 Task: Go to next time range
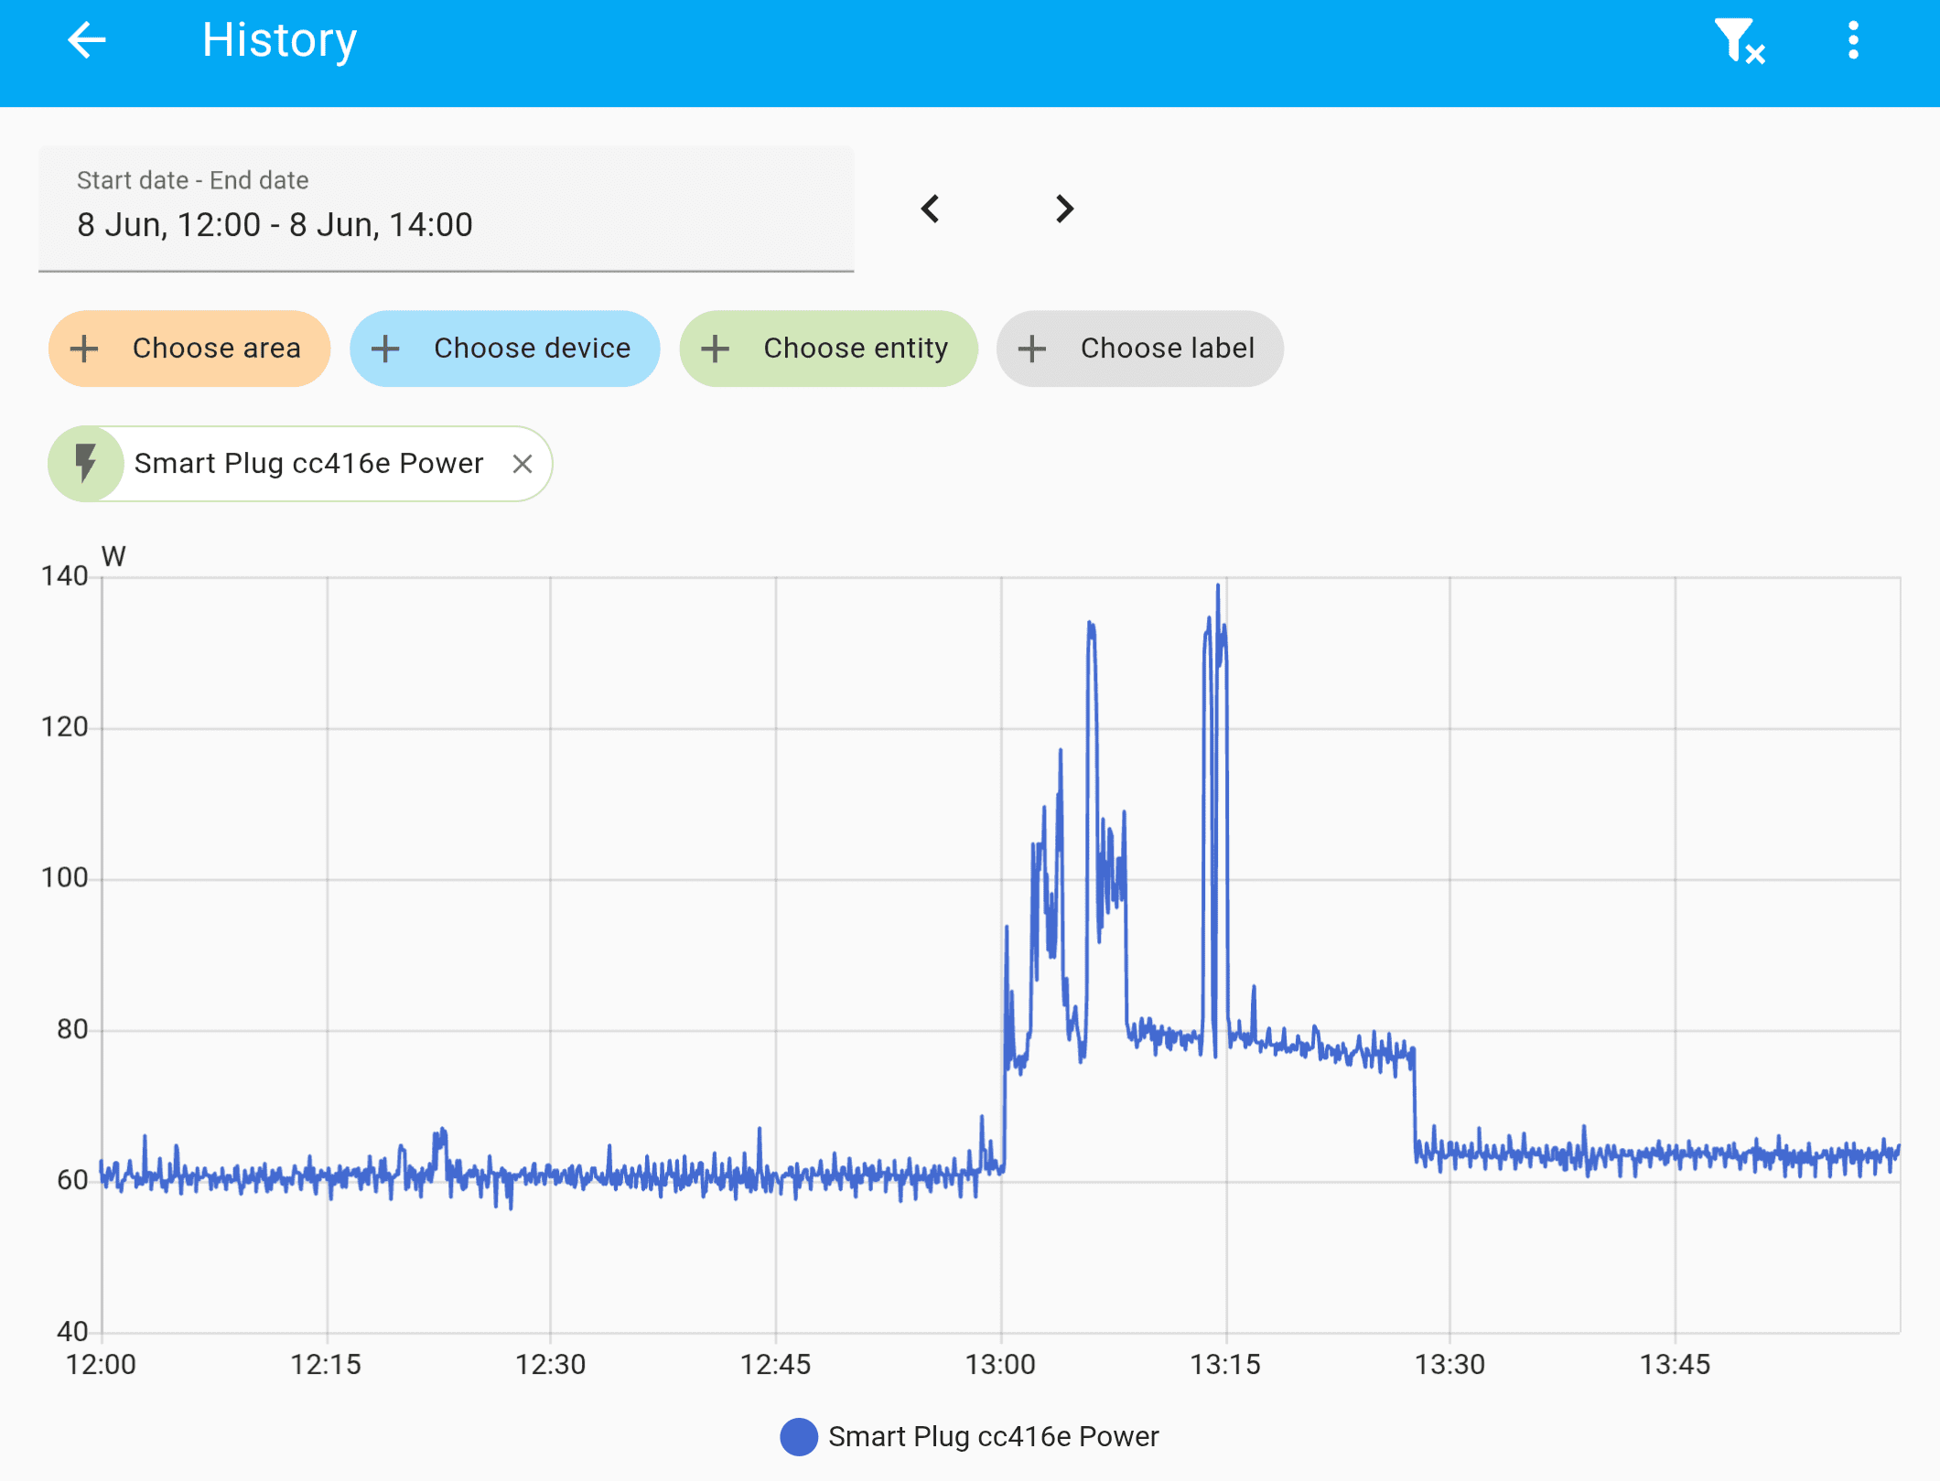1063,209
